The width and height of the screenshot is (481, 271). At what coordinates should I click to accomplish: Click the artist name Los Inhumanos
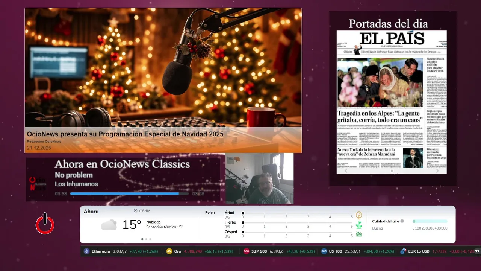76,184
